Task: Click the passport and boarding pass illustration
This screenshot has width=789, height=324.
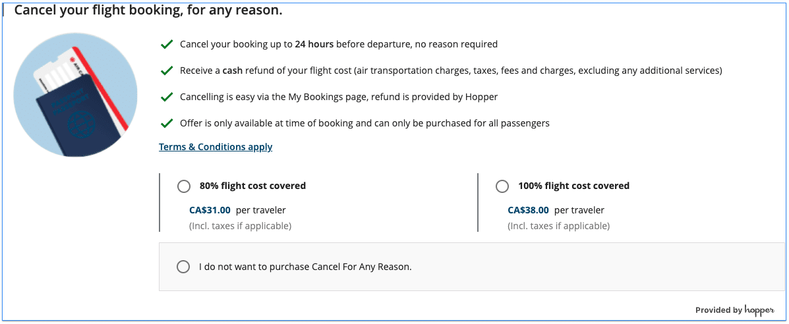Action: (75, 96)
